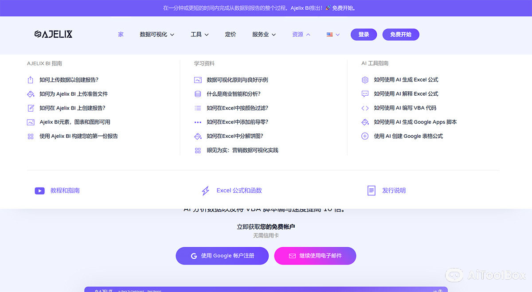Click the 学习资料 section heading
This screenshot has width=532, height=292.
tap(204, 63)
